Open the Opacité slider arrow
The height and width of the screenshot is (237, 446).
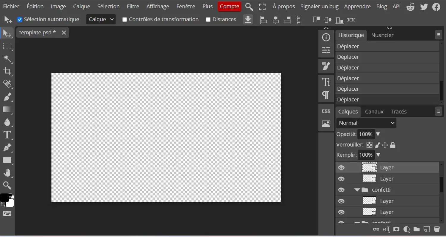tap(378, 134)
